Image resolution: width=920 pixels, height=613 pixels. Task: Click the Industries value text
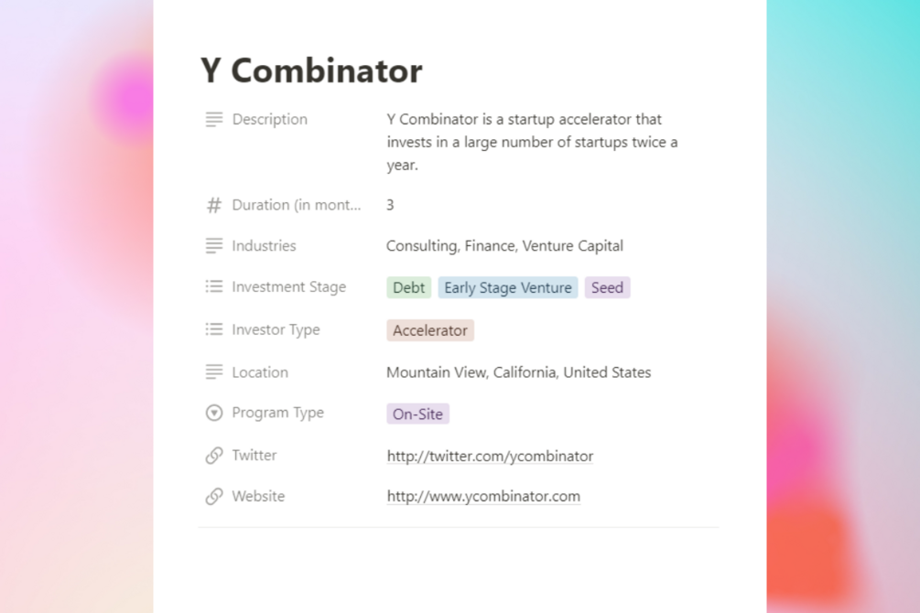click(504, 246)
